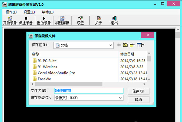Viewport: 182px width, 122px height.
Task: Select the 91 PC Suite folder
Action: 45,61
